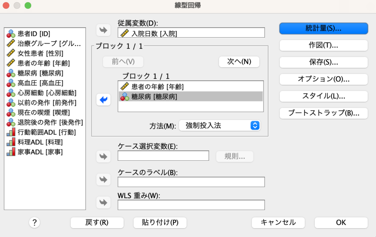Image resolution: width=376 pixels, height=237 pixels.
Task: Click the nominal icon beside 以前の発作 [前発作]
Action: tap(11, 103)
